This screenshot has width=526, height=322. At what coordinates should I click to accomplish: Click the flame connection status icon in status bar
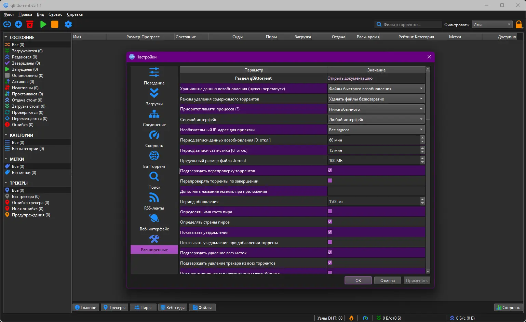(351, 318)
